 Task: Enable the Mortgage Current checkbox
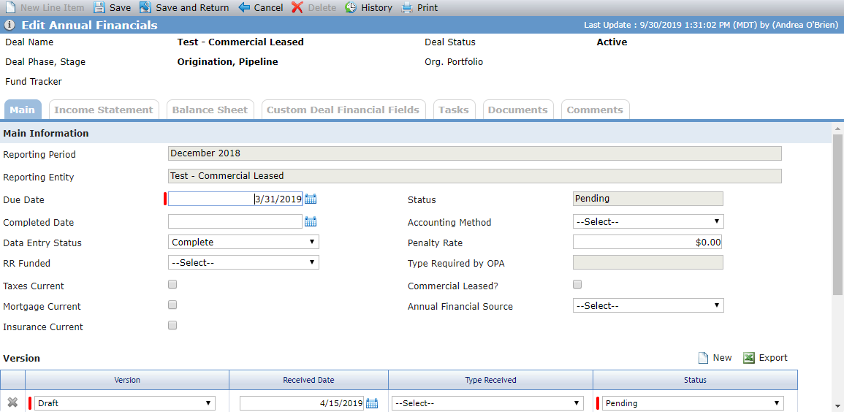172,305
